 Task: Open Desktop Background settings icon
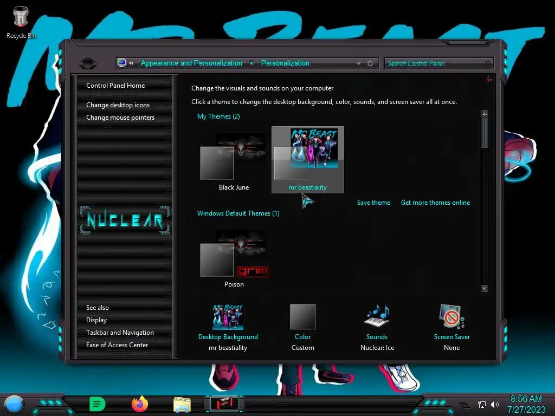pyautogui.click(x=228, y=317)
